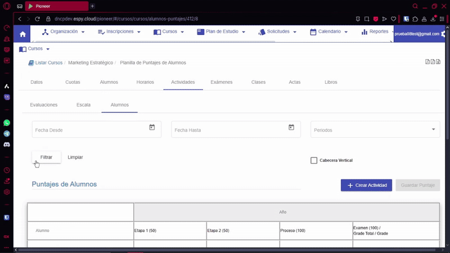Click the heart bookmark icon in address bar

pos(394,19)
